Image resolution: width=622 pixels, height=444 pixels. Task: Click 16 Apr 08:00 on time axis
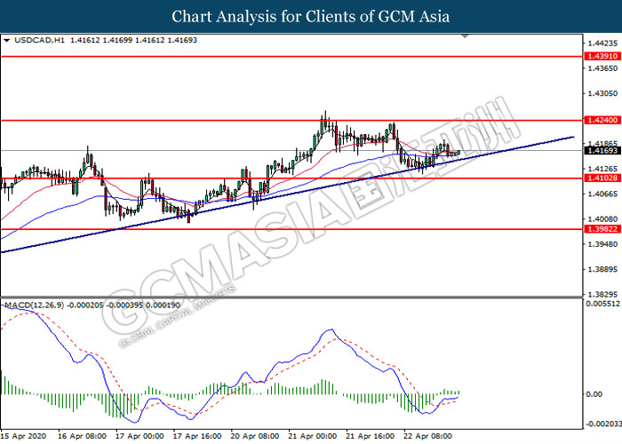point(83,437)
